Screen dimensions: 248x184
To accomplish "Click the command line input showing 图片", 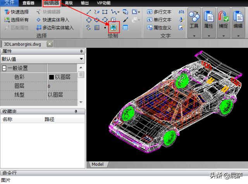I will pos(124,180).
